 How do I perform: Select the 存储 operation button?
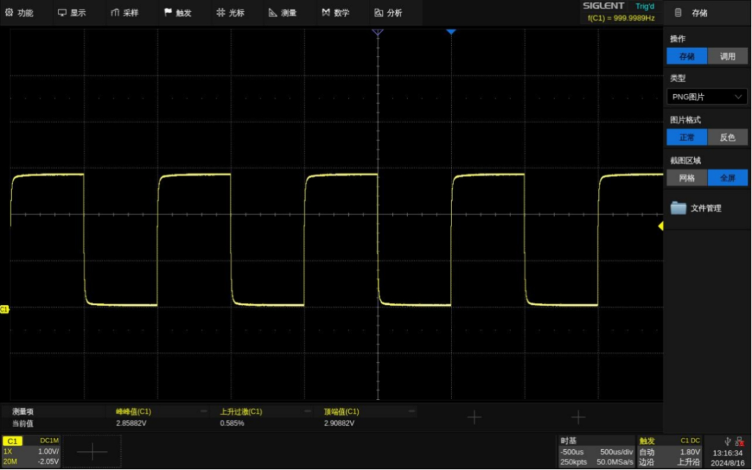point(687,56)
